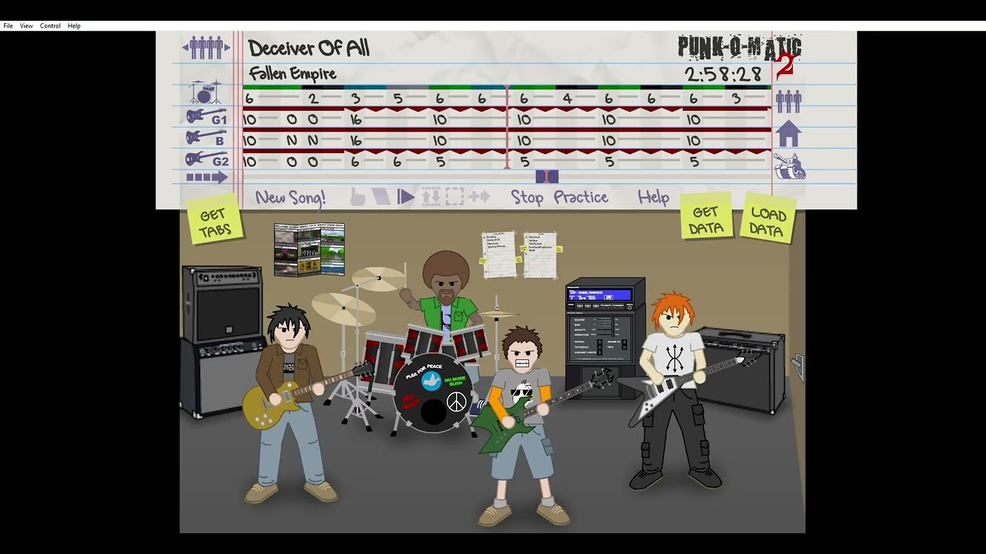Click the song title Deceiver Of All

[309, 48]
